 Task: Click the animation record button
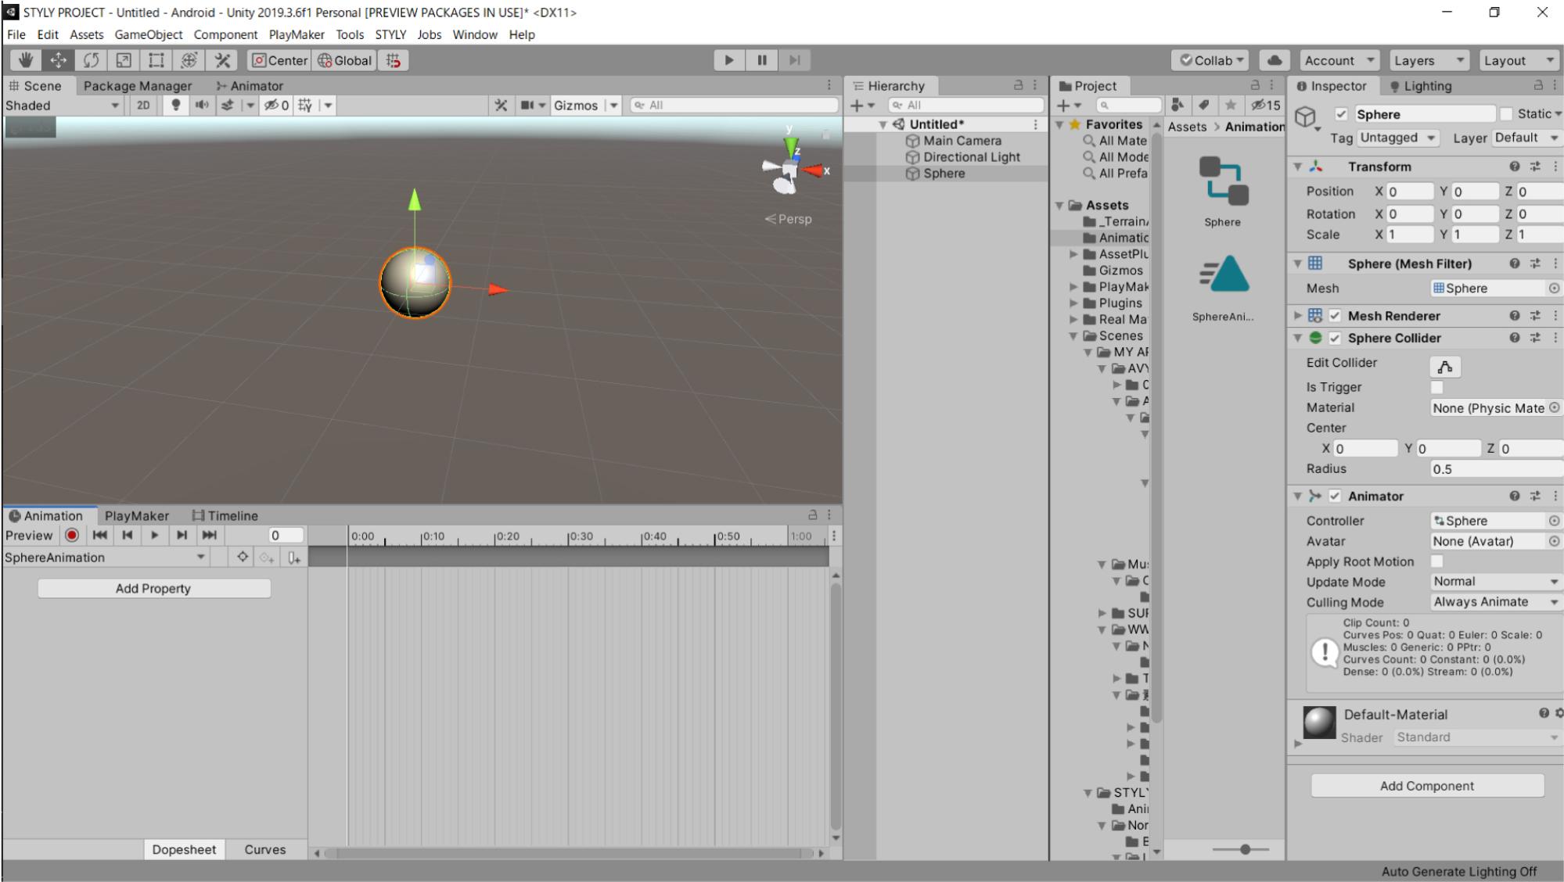coord(72,536)
